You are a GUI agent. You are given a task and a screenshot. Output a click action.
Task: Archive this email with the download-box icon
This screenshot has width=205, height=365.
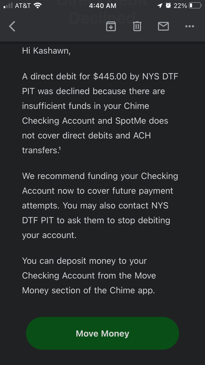pos(111,26)
